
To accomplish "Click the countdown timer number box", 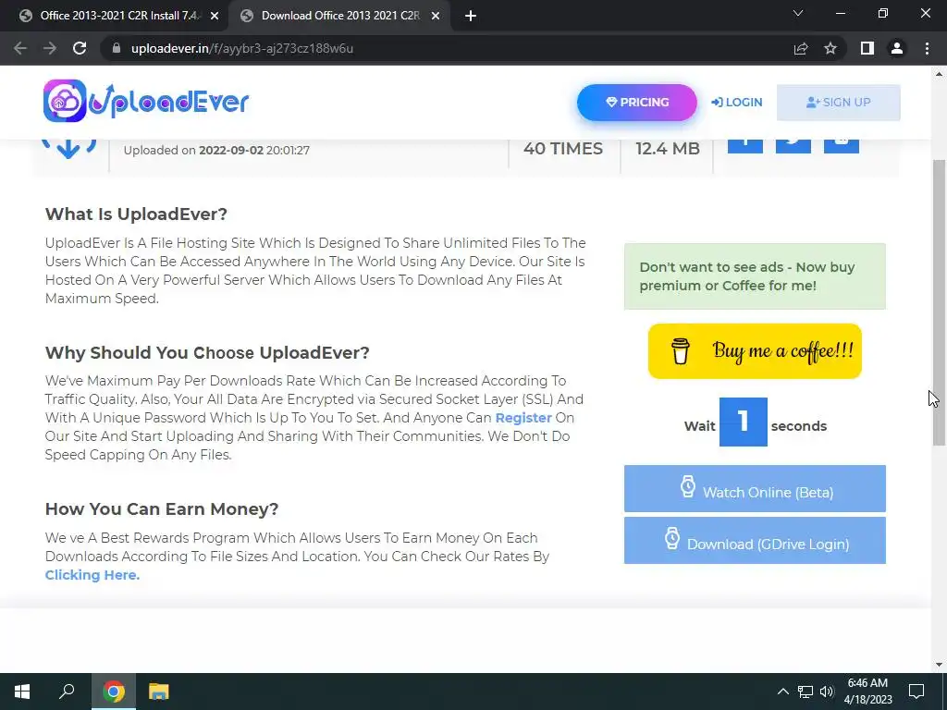I will pyautogui.click(x=743, y=422).
